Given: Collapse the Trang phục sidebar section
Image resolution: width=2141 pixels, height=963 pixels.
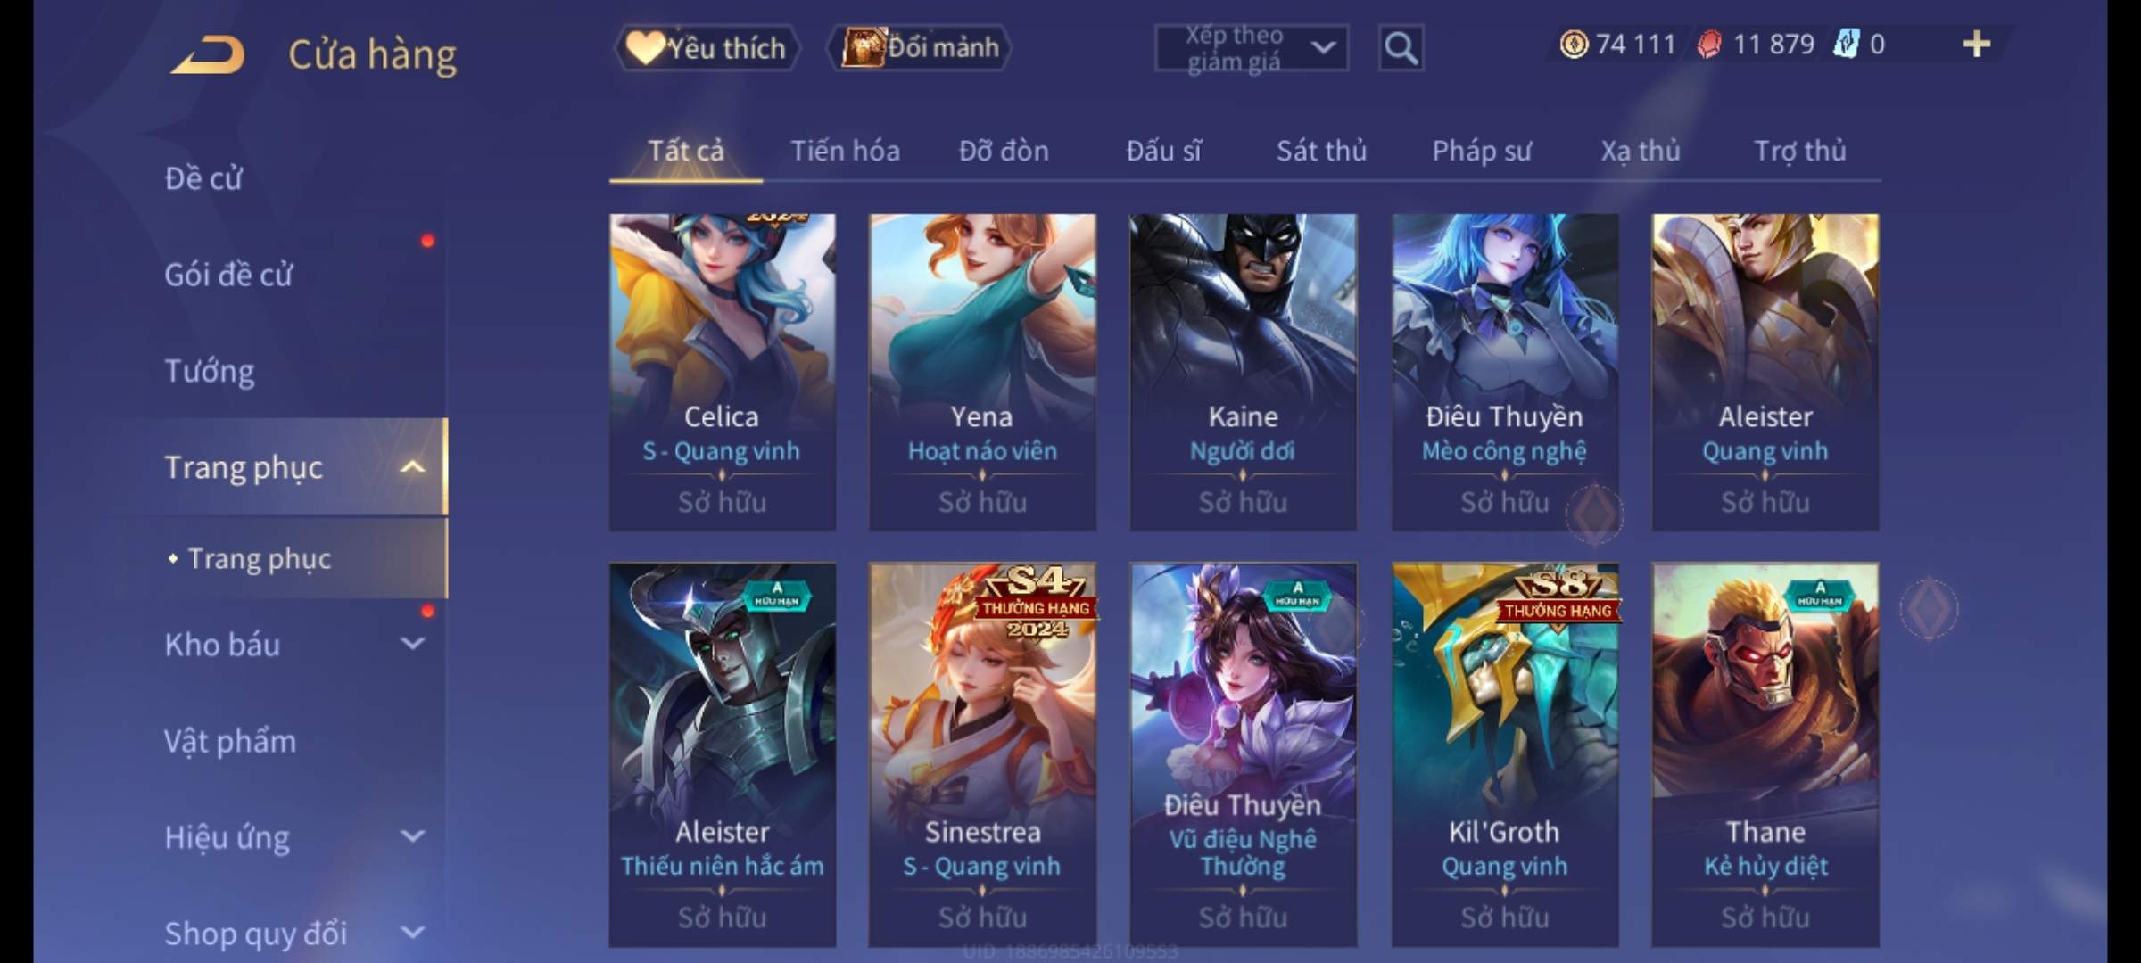Looking at the screenshot, I should click(x=412, y=466).
